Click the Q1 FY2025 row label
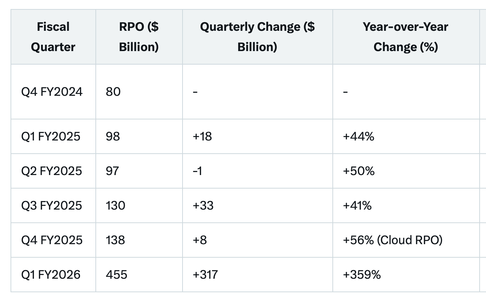The image size is (486, 299). [x=51, y=136]
